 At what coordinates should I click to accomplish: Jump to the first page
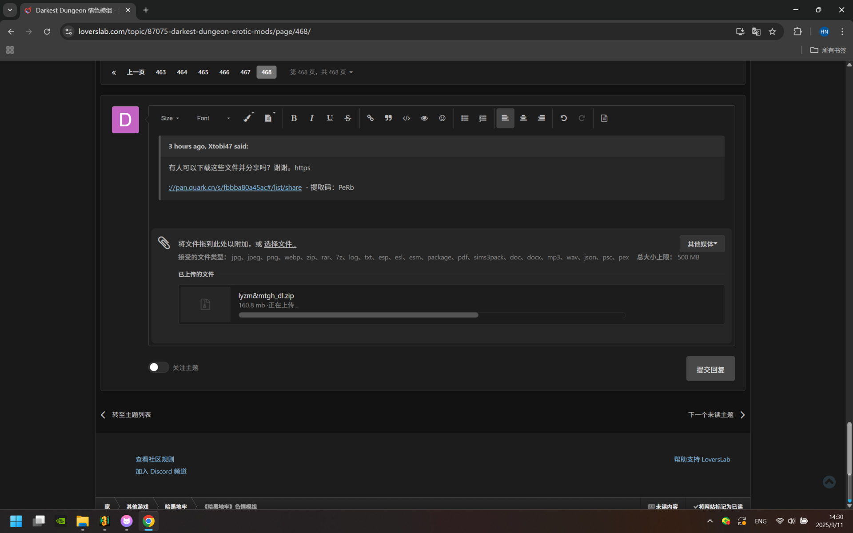[114, 72]
